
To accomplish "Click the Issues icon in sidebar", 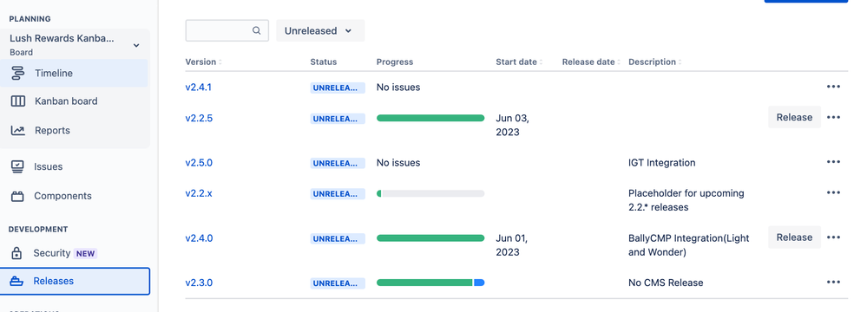I will click(x=17, y=166).
